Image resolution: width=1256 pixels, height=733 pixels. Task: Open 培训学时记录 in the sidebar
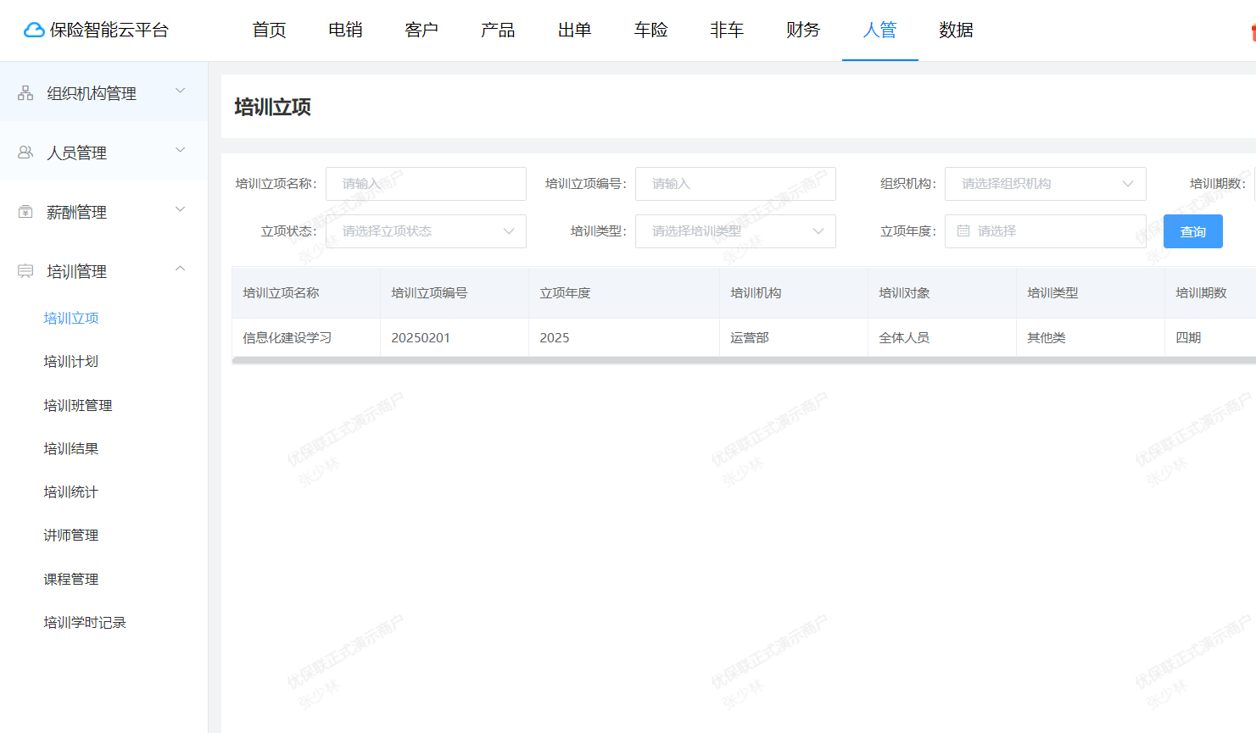[85, 622]
